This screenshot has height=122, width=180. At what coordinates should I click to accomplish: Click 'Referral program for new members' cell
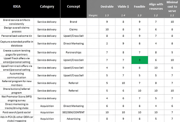click(17, 83)
